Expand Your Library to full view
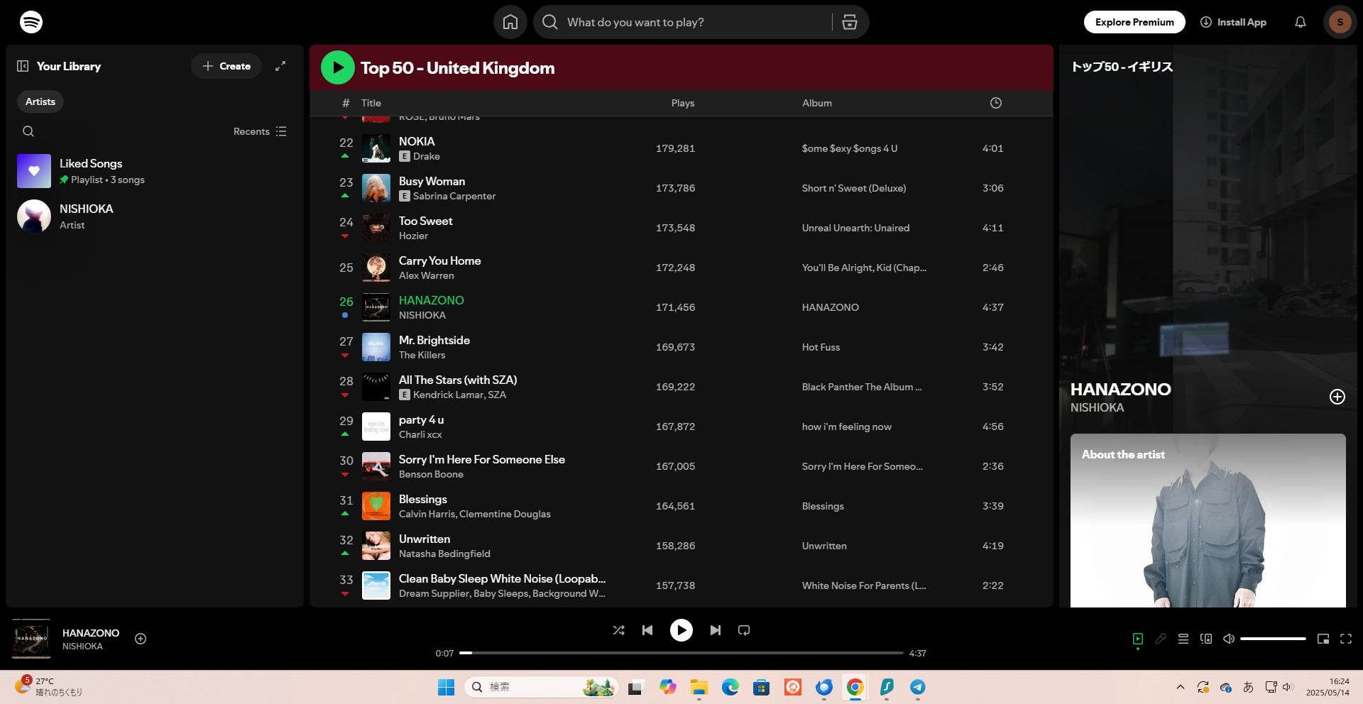The image size is (1363, 704). [x=280, y=66]
